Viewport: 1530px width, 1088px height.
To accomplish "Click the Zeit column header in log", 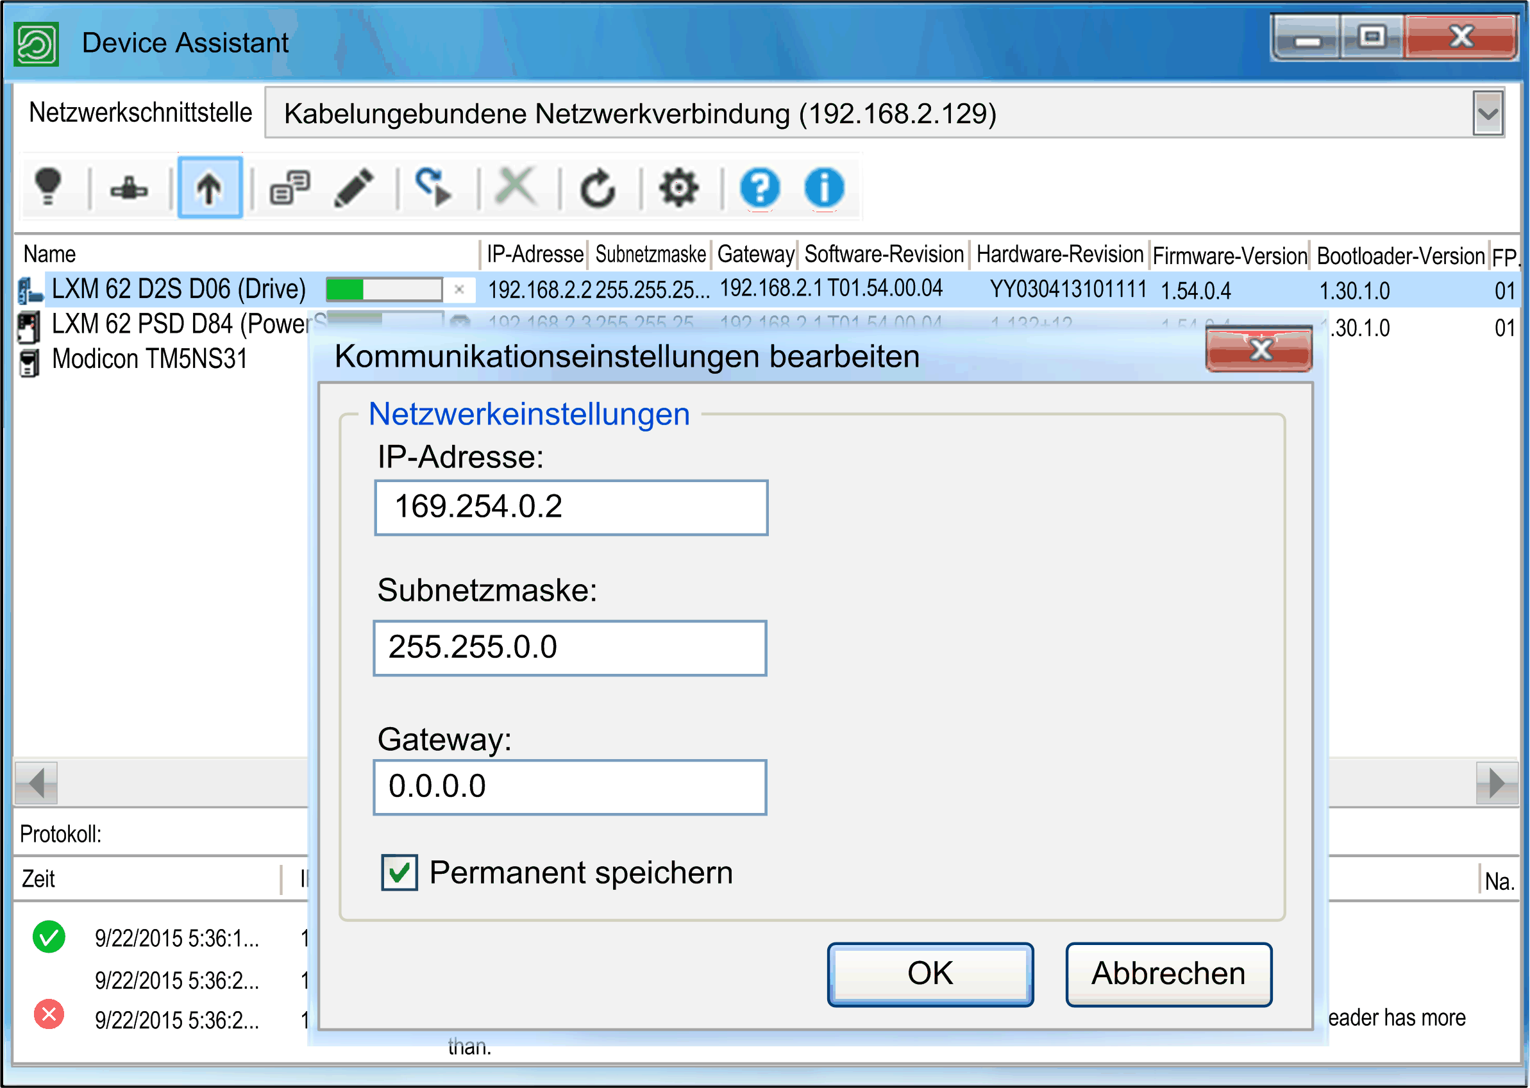I will pyautogui.click(x=38, y=879).
